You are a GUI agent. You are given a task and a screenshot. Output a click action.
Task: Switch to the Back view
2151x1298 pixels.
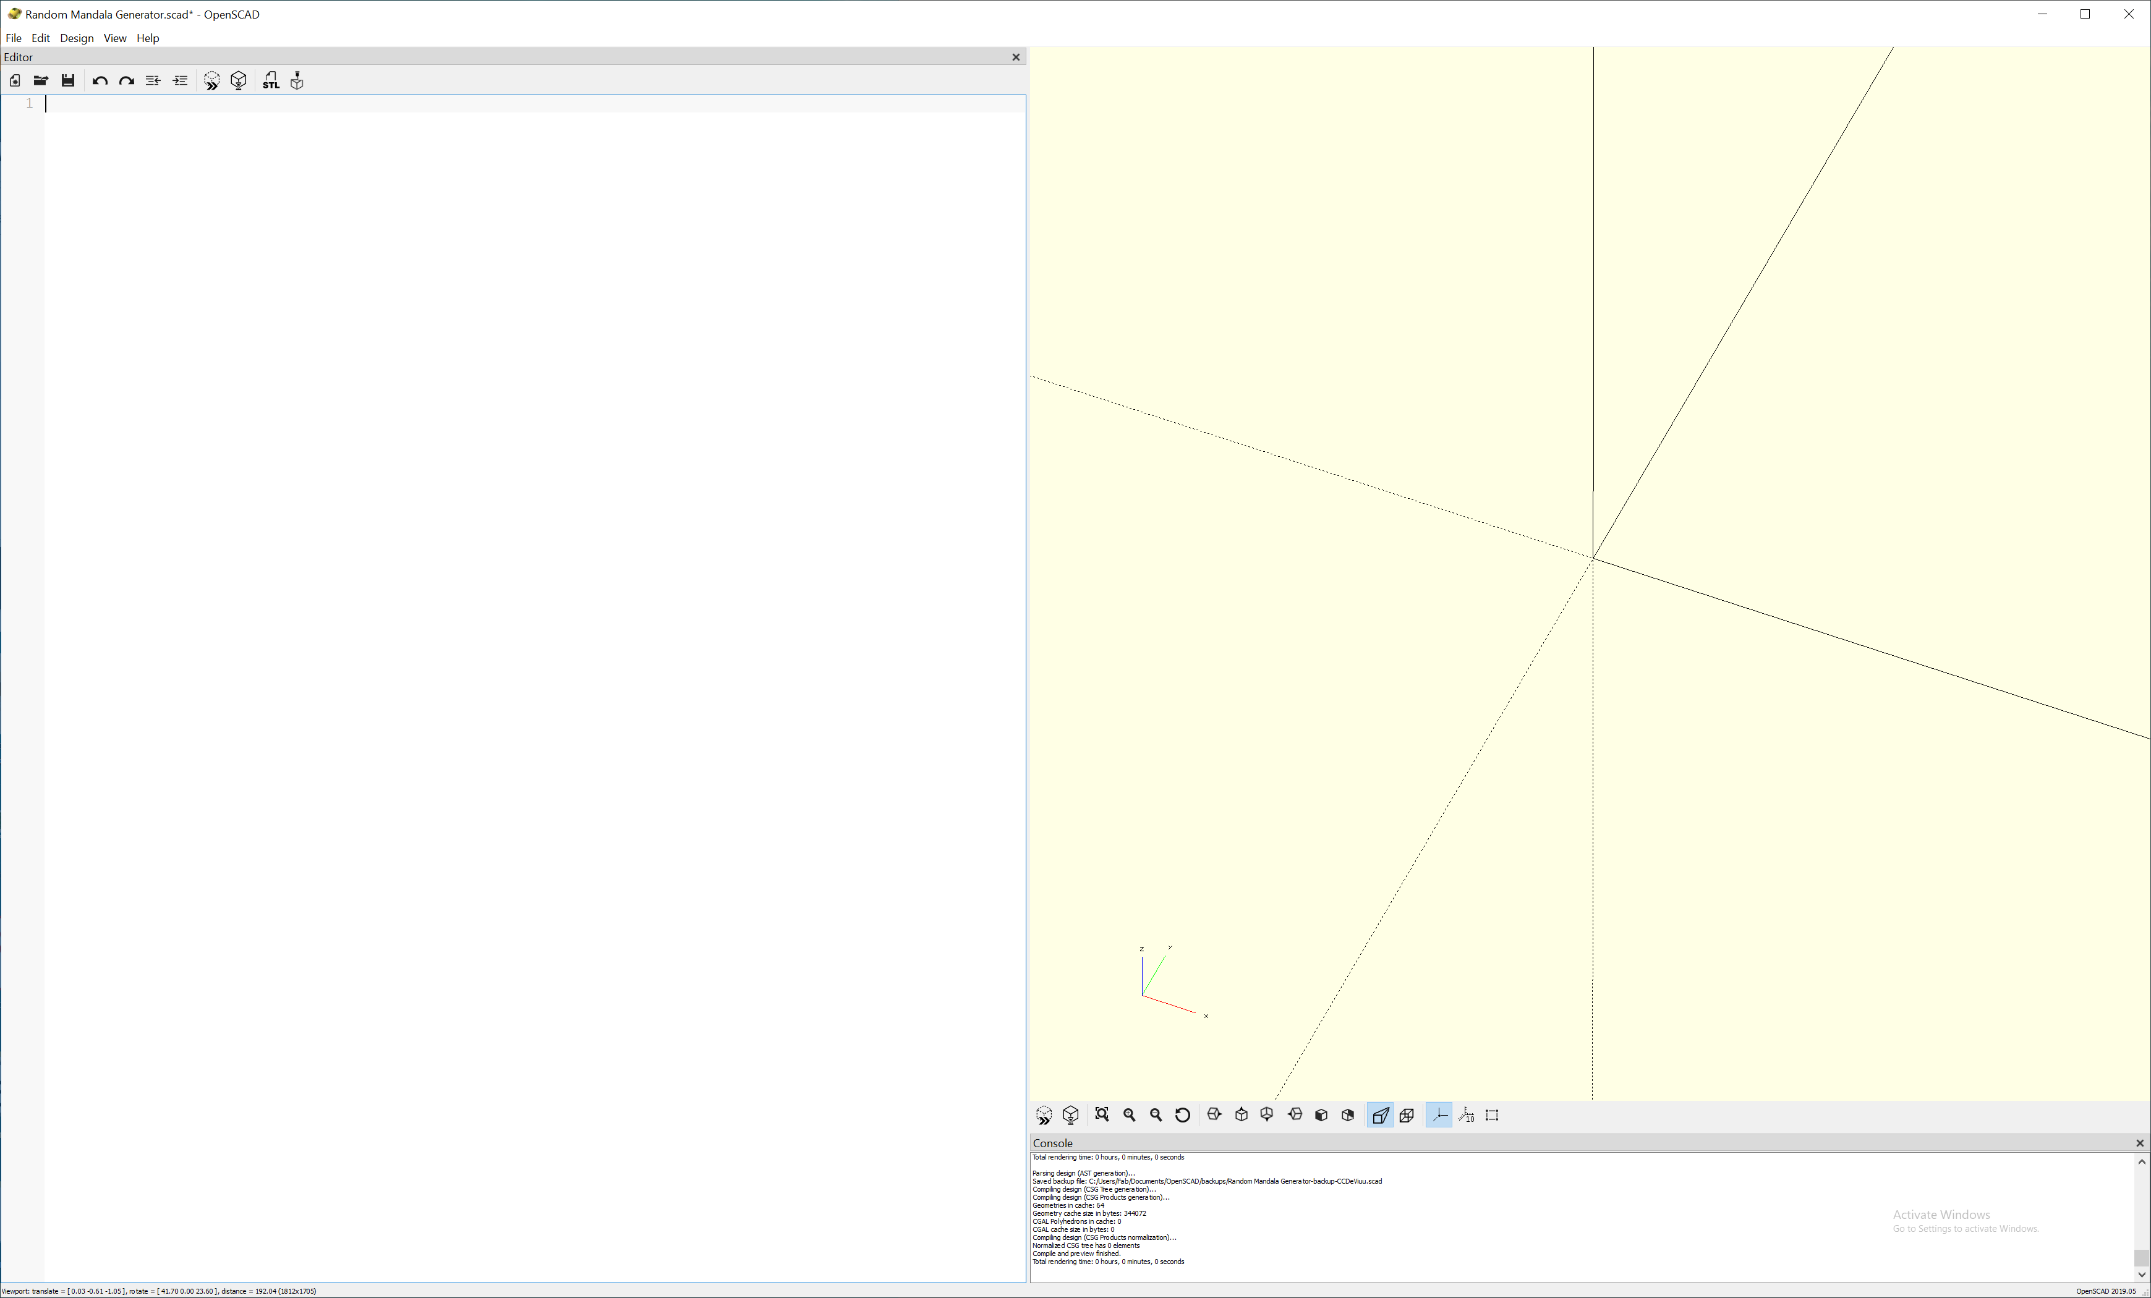point(1348,1114)
